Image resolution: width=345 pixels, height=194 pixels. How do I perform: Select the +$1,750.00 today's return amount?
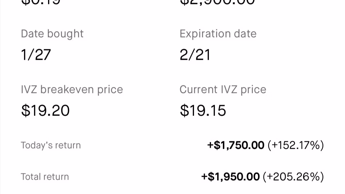[x=236, y=145]
